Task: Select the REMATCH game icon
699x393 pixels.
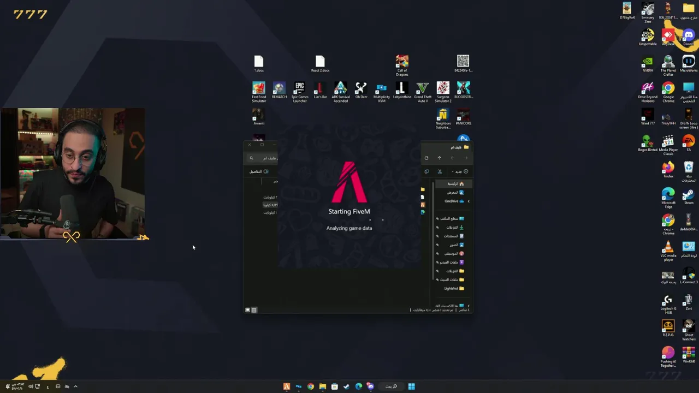Action: click(x=279, y=91)
